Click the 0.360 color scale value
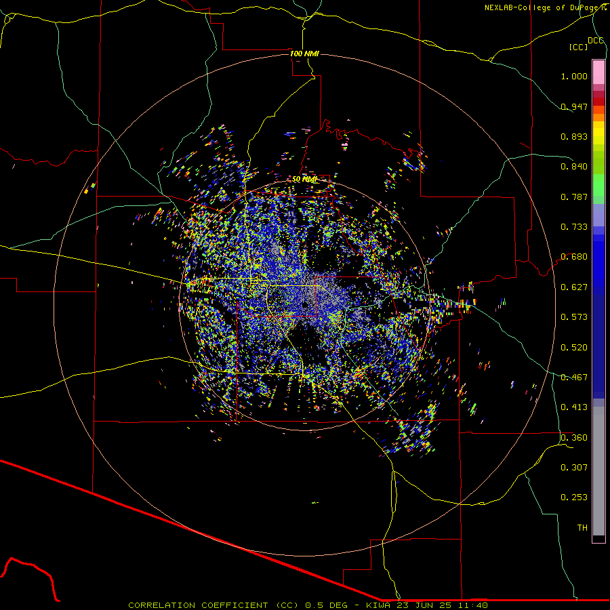 (x=574, y=438)
